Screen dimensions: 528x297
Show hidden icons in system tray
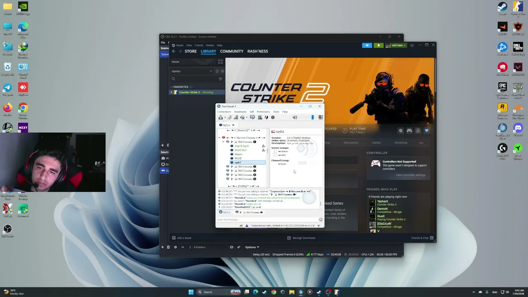pos(474,292)
